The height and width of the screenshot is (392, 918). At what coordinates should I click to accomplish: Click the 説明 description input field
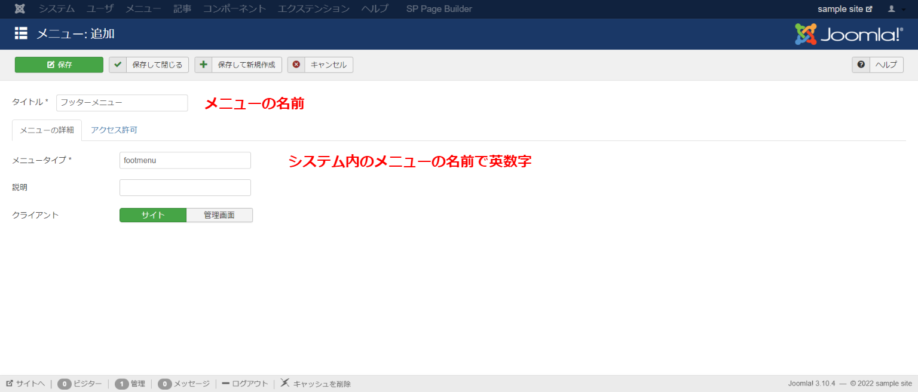coord(185,188)
